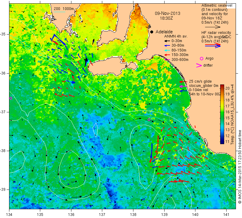The height and width of the screenshot is (218, 242).
Task: Click the drifter legend label
Action: click(208, 65)
